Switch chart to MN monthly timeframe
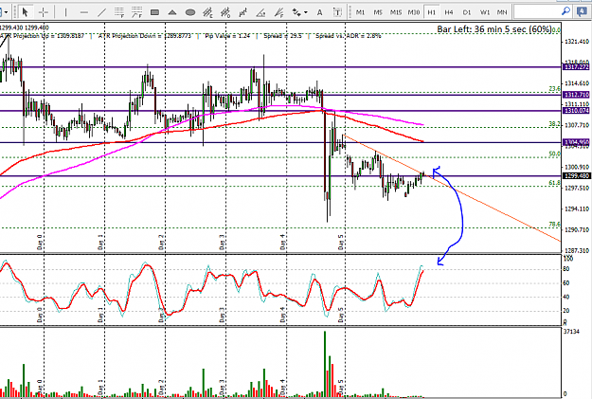The height and width of the screenshot is (399, 592). [x=502, y=12]
